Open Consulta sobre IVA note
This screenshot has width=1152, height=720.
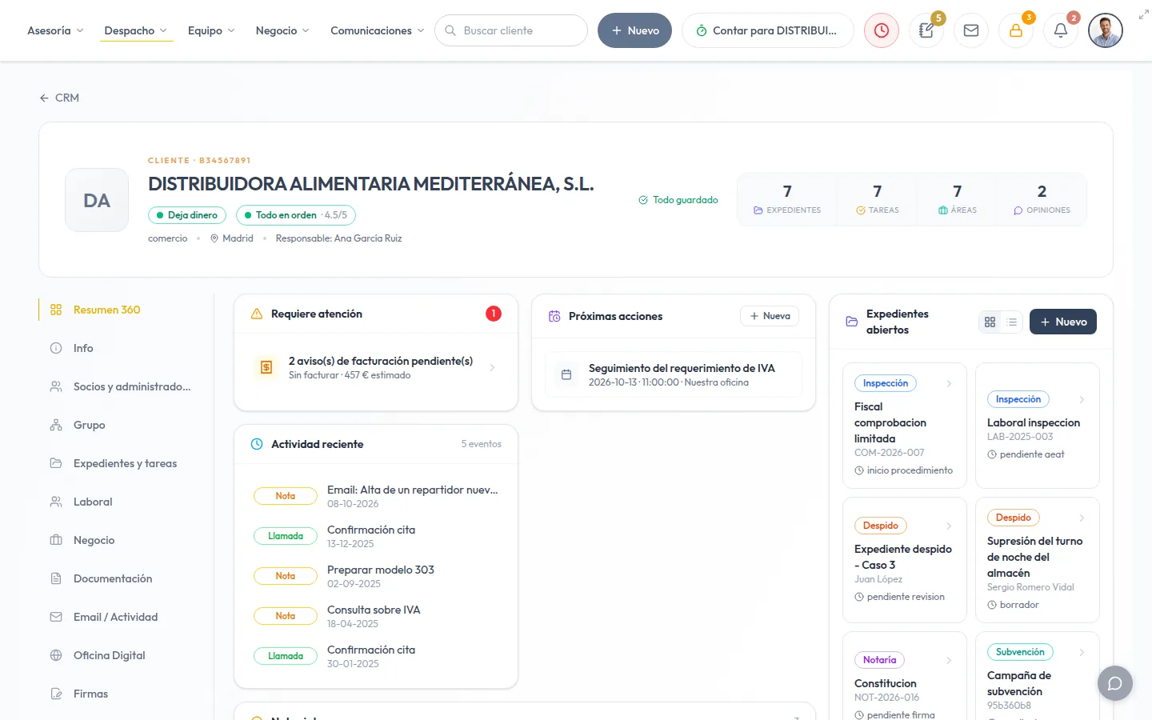[x=376, y=616]
